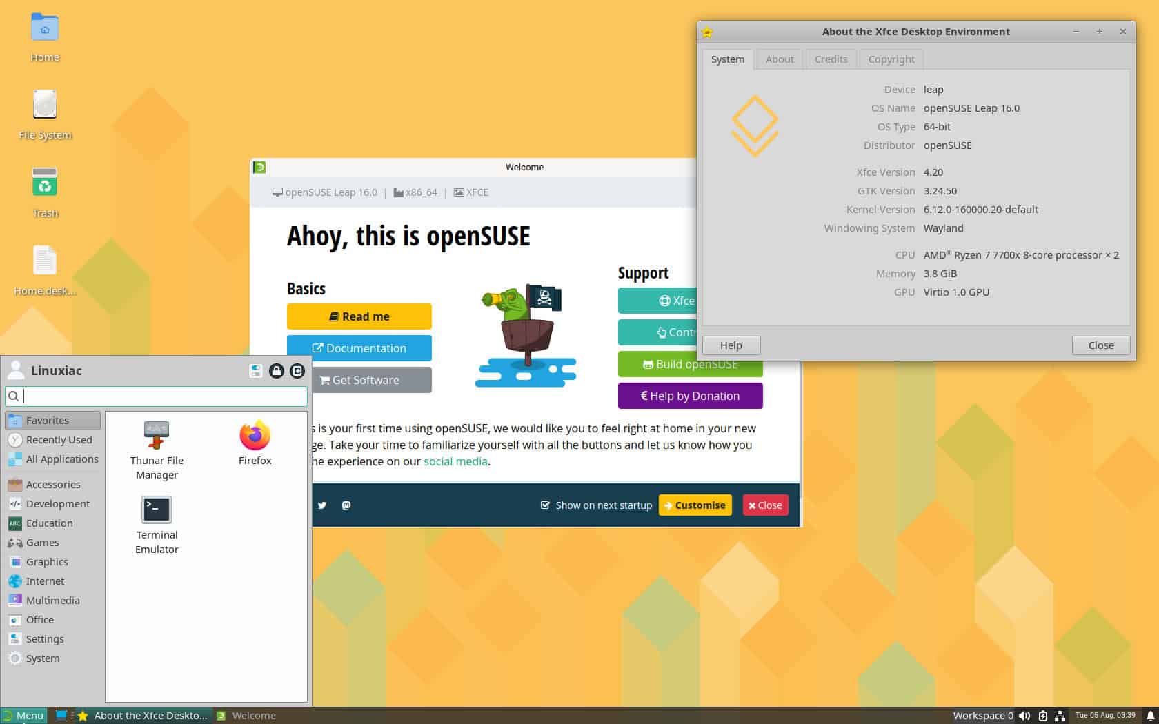Follow the social media link
The height and width of the screenshot is (724, 1159).
coord(455,462)
